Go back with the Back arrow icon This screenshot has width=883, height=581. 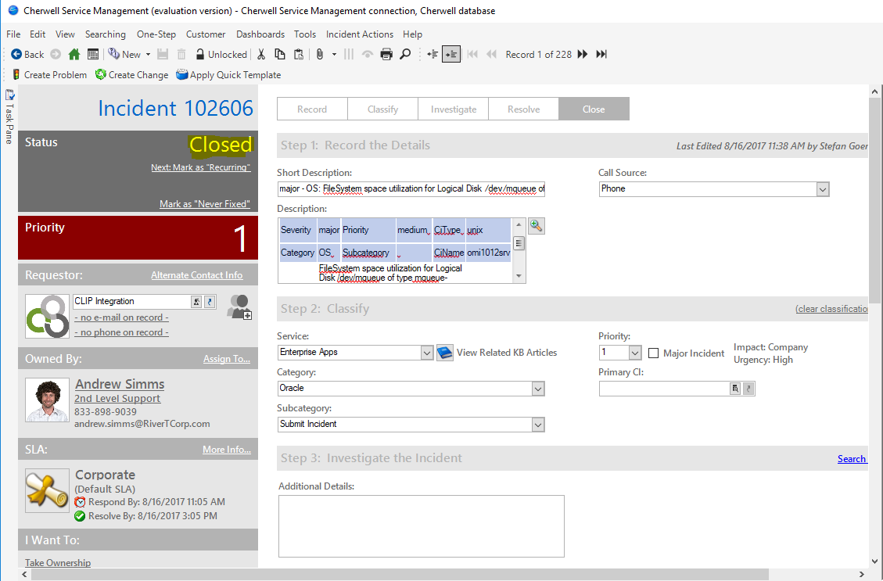point(16,55)
